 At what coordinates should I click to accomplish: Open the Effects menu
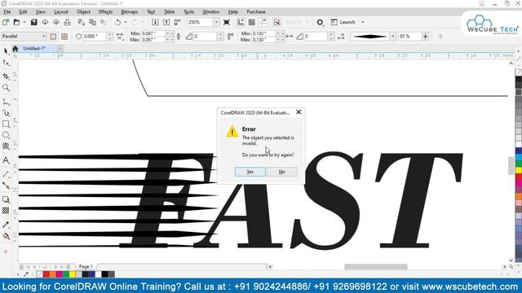(x=106, y=12)
